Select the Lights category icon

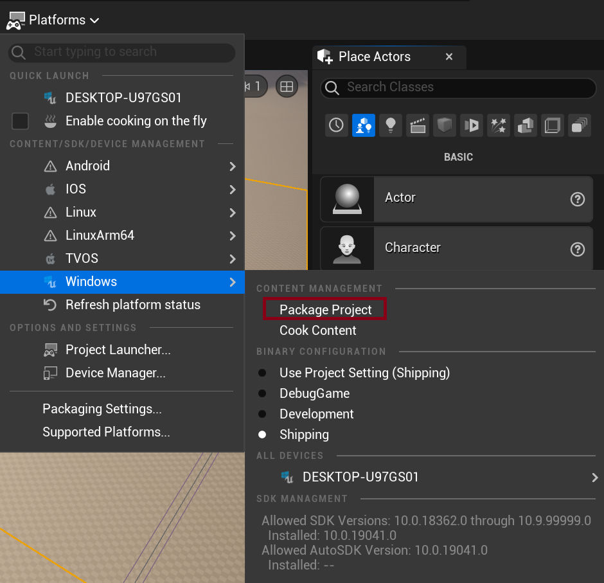point(390,125)
